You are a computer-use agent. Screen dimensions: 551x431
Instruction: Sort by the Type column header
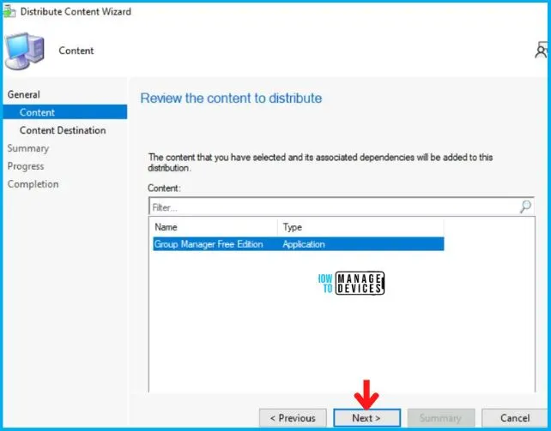click(x=360, y=227)
